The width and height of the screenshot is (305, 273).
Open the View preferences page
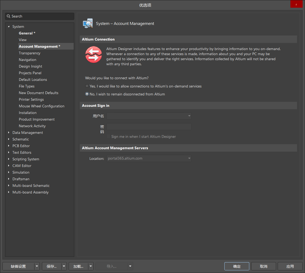tap(23, 40)
